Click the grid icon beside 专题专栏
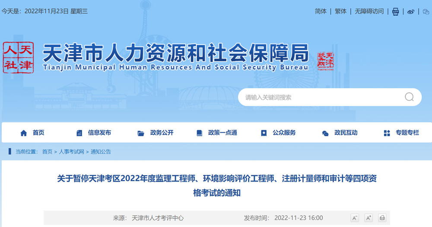Screen dimensions: 432x227 [x=387, y=133]
